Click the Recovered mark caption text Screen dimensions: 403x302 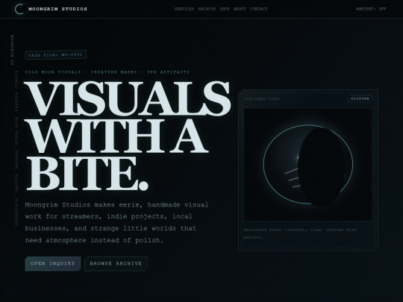pos(300,233)
